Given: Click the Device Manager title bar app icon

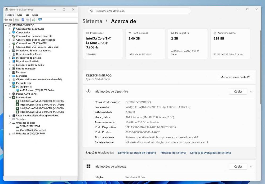Looking at the screenshot, I should pos(6,10).
